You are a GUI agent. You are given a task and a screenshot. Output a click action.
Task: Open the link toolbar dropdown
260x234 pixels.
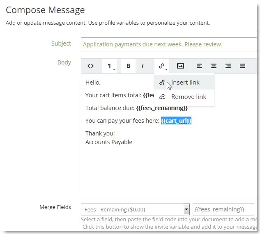click(162, 66)
